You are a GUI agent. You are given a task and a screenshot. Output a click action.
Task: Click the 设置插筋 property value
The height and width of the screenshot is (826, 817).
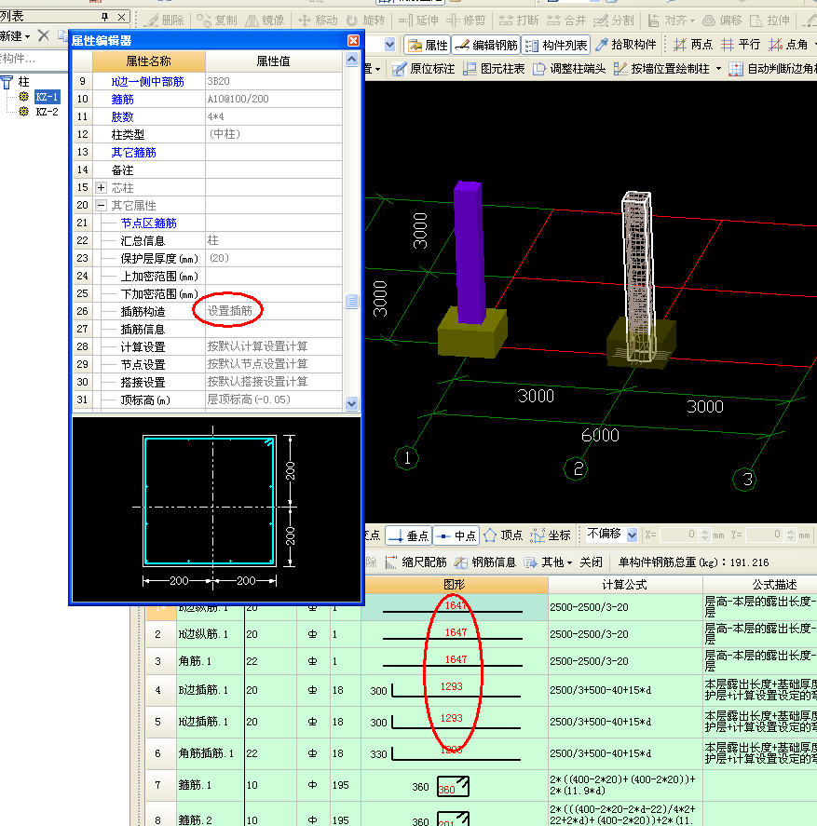pyautogui.click(x=229, y=311)
